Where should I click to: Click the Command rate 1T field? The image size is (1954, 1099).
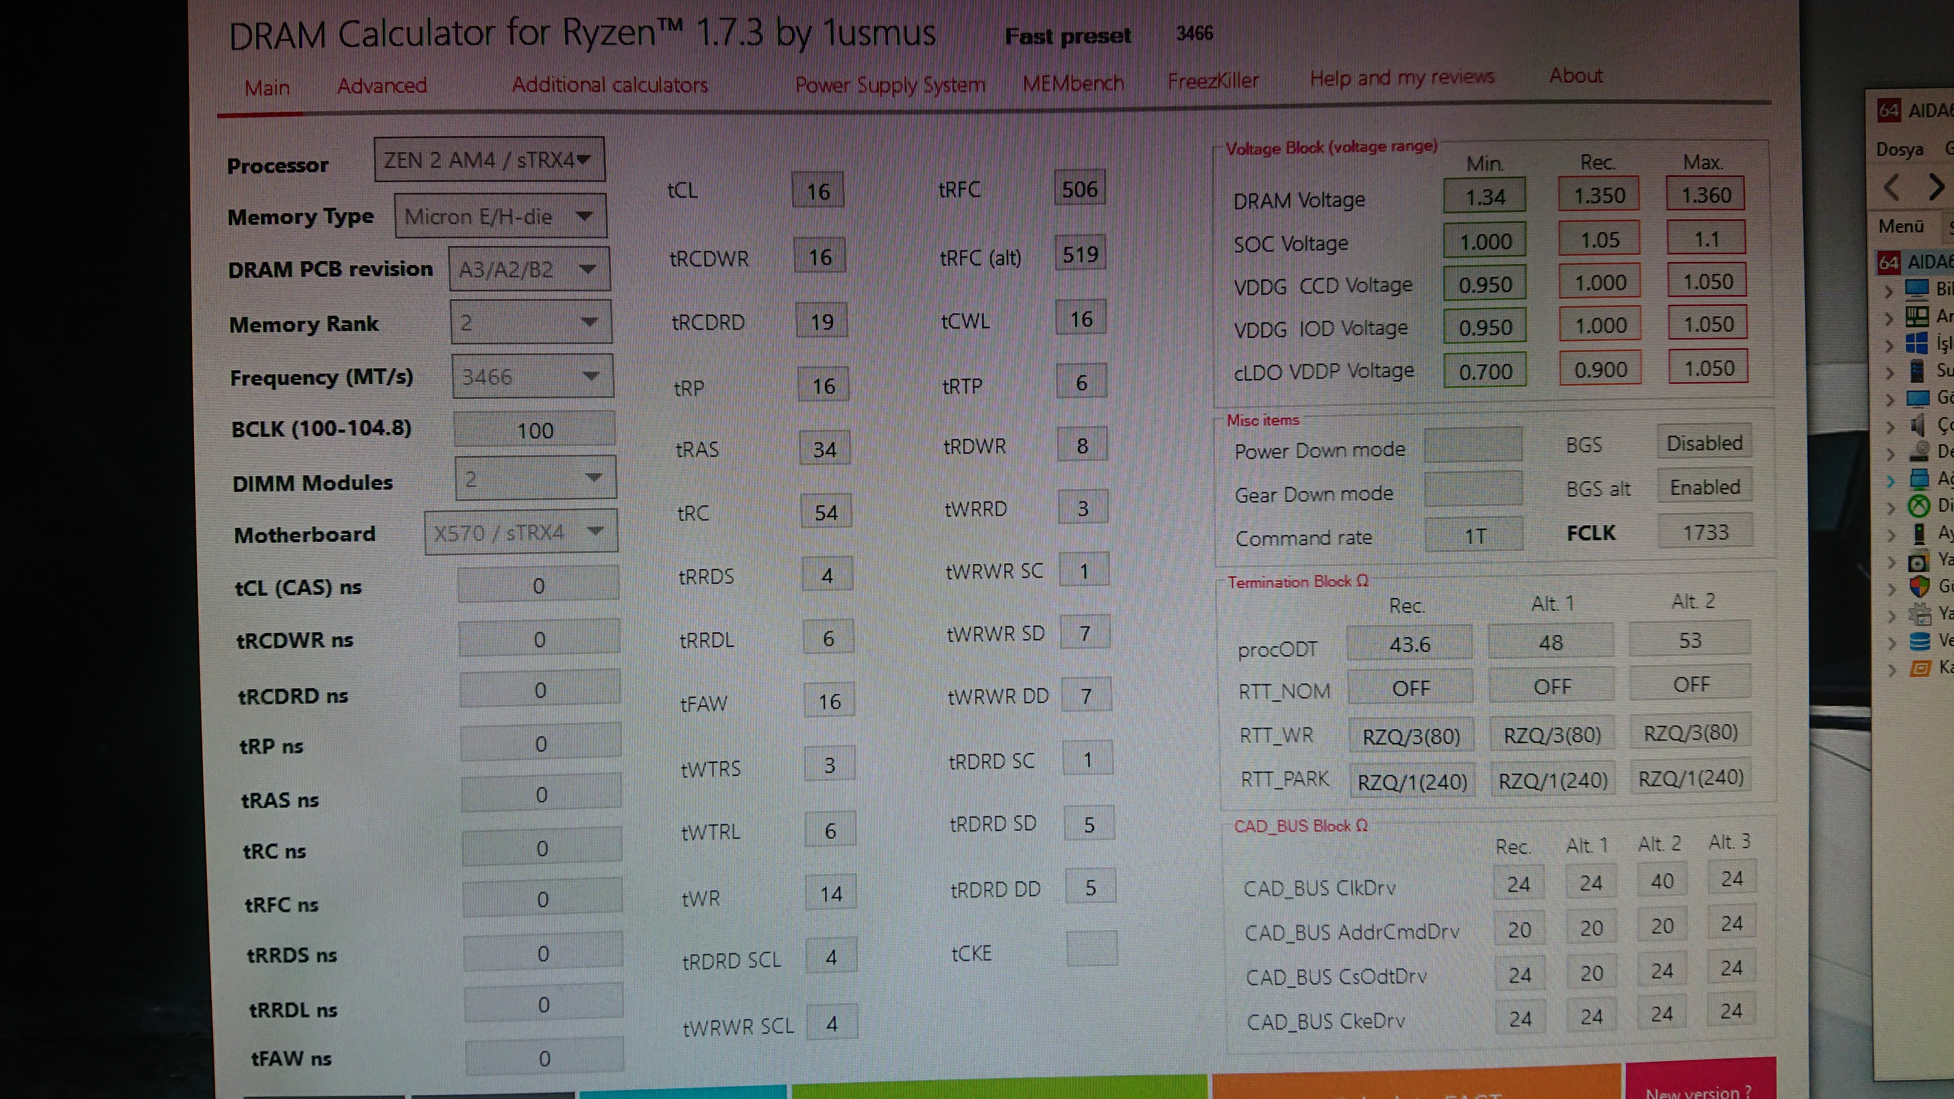click(1474, 536)
